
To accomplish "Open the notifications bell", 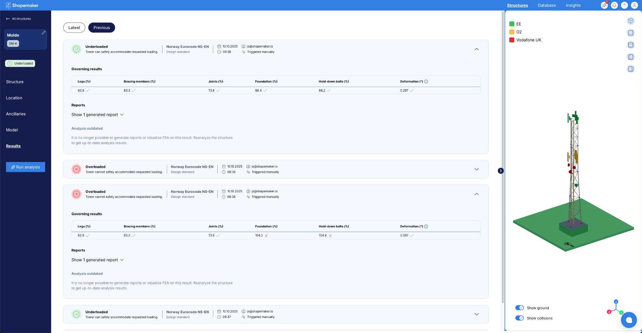I will [614, 5].
